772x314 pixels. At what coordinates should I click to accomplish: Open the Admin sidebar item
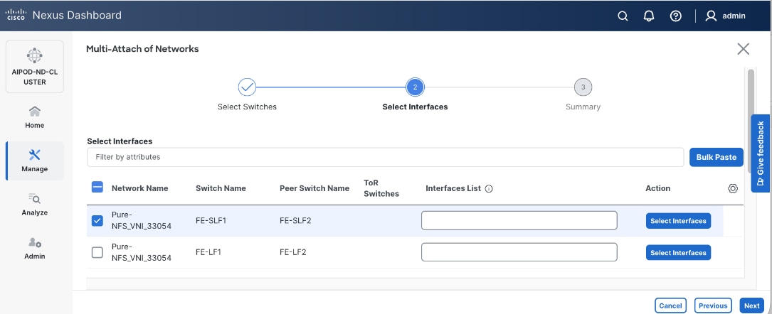coord(34,248)
